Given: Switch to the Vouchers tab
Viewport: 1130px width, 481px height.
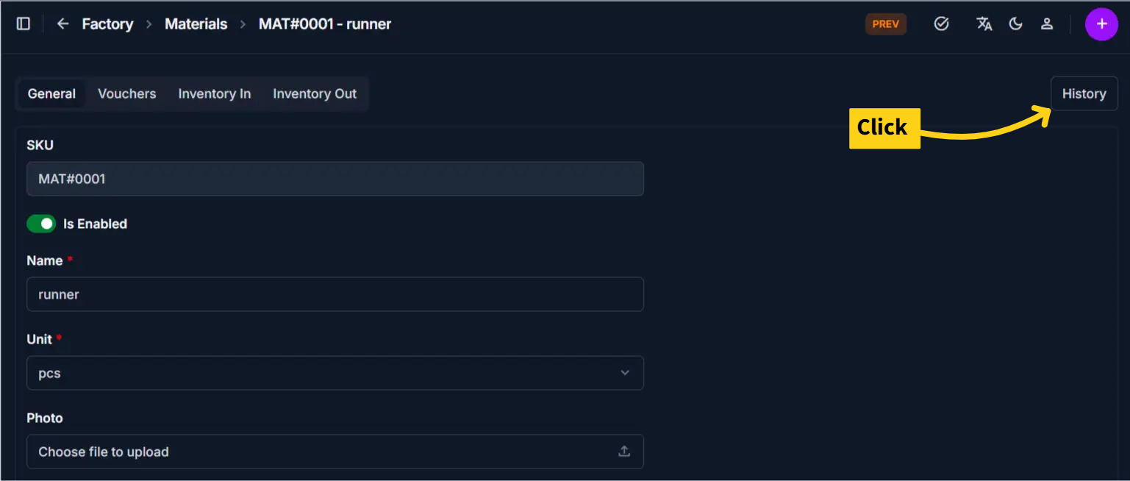Looking at the screenshot, I should click(127, 94).
